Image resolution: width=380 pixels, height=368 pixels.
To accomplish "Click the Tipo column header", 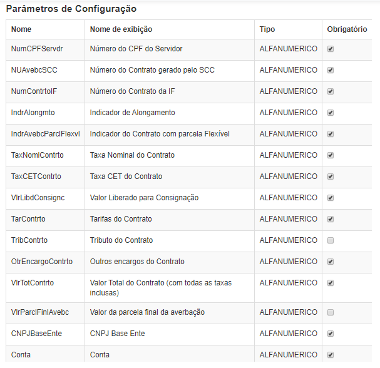I will tap(267, 29).
